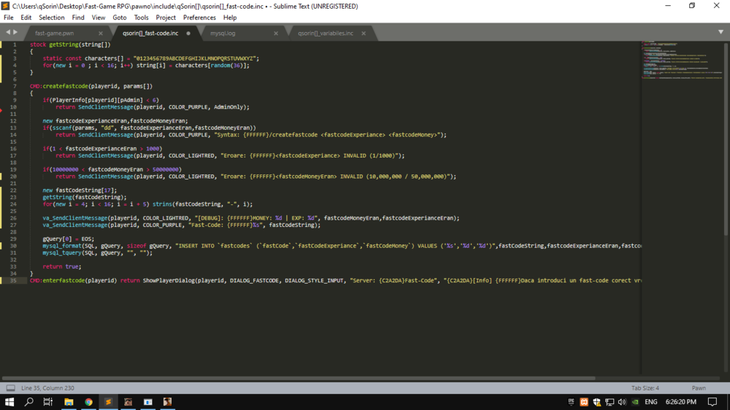Image resolution: width=730 pixels, height=410 pixels.
Task: Open the Help menu
Action: (230, 18)
